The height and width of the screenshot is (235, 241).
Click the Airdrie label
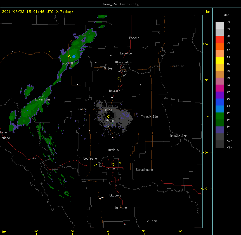tap(113, 150)
